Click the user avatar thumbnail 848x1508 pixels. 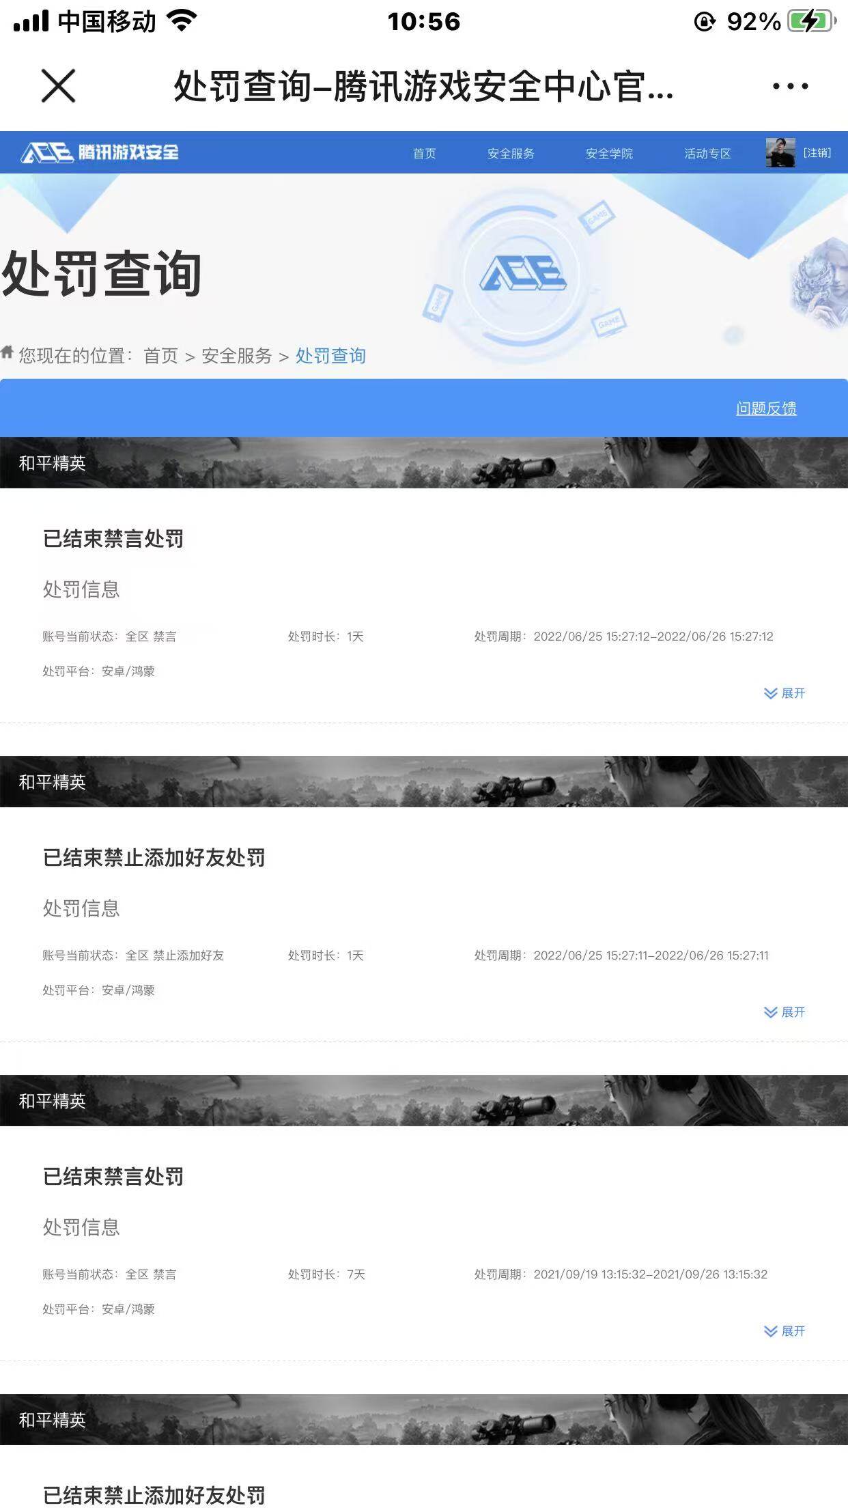coord(780,152)
